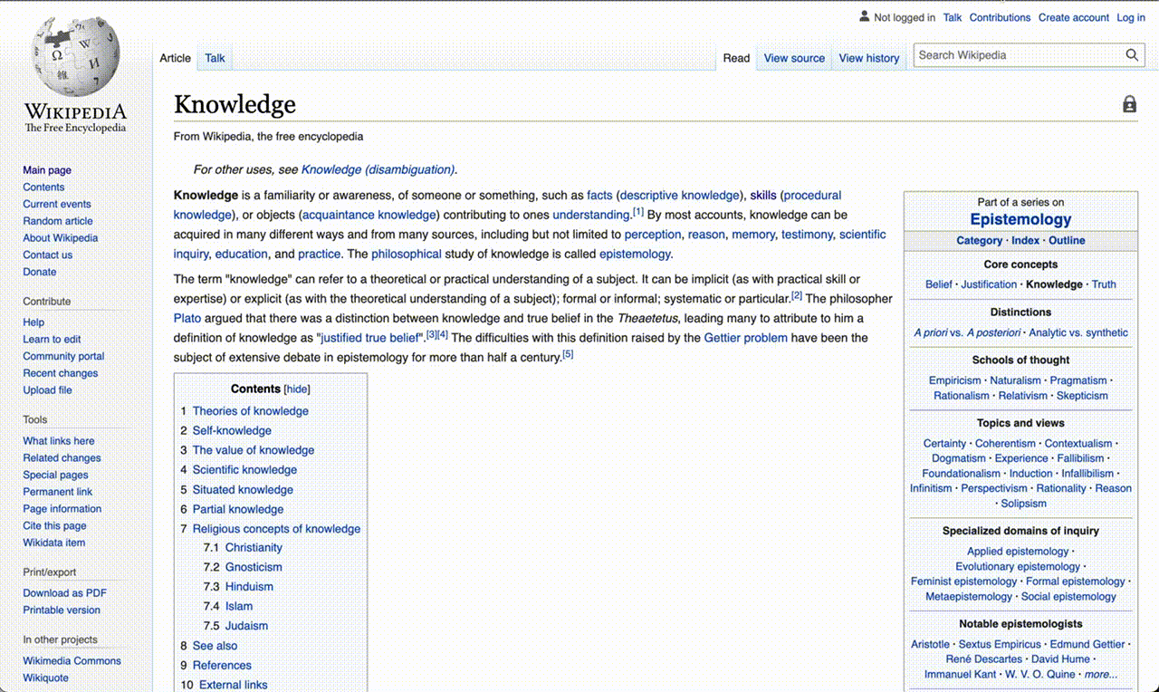Open Outline link in Epistemology box

[1067, 241]
